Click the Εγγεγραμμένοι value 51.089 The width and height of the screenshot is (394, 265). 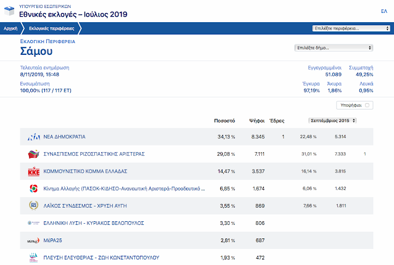pos(333,75)
